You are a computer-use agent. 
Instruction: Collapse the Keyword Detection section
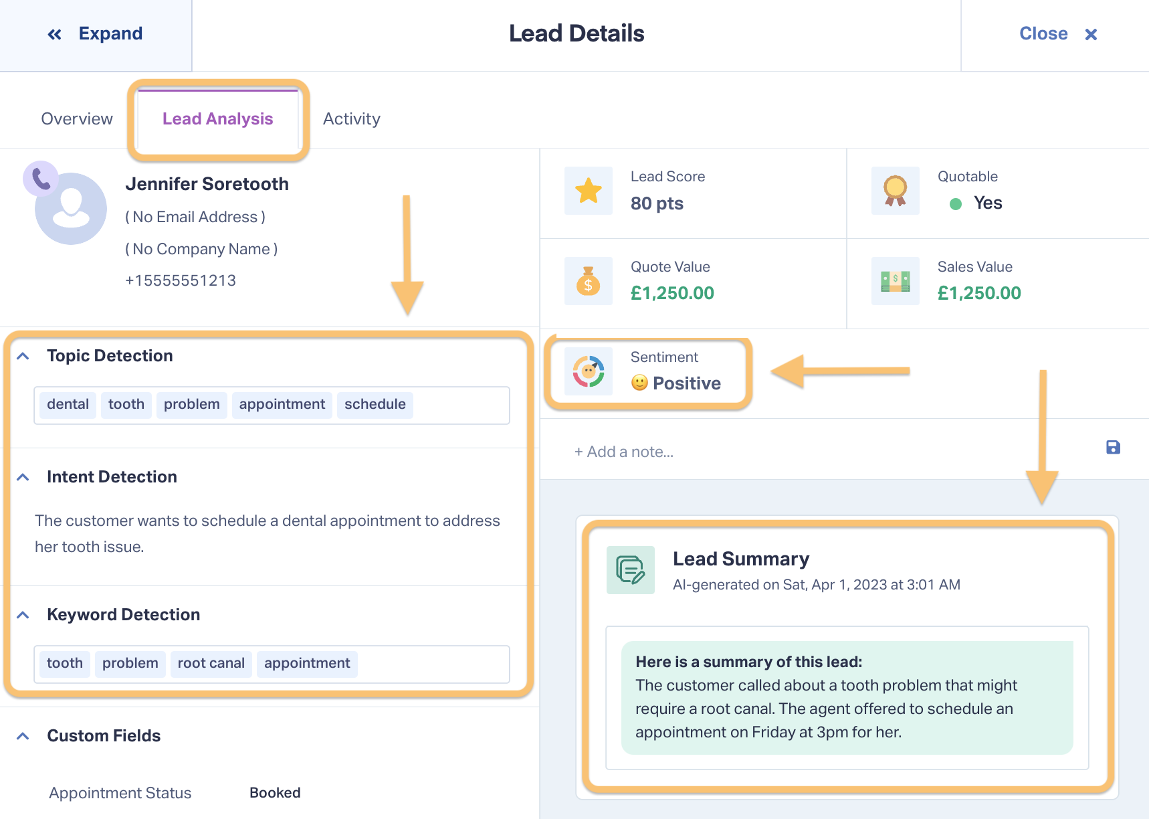(23, 615)
